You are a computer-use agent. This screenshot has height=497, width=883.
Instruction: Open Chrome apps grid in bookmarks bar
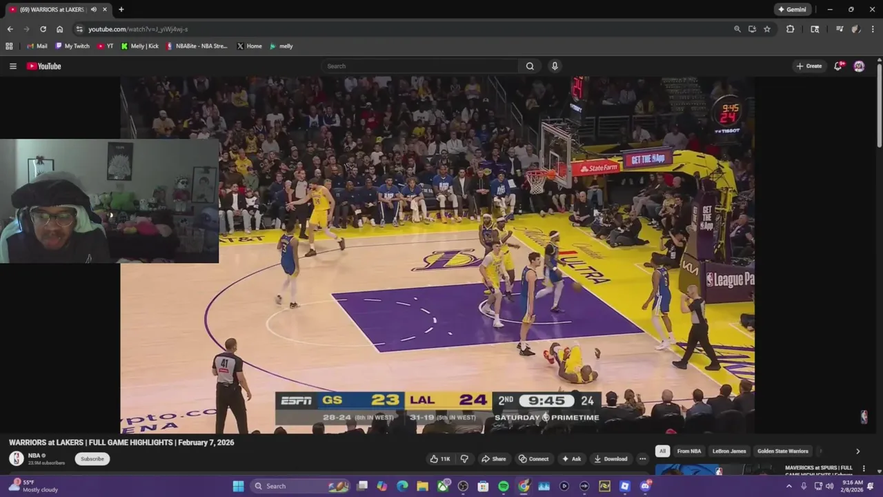pyautogui.click(x=9, y=46)
